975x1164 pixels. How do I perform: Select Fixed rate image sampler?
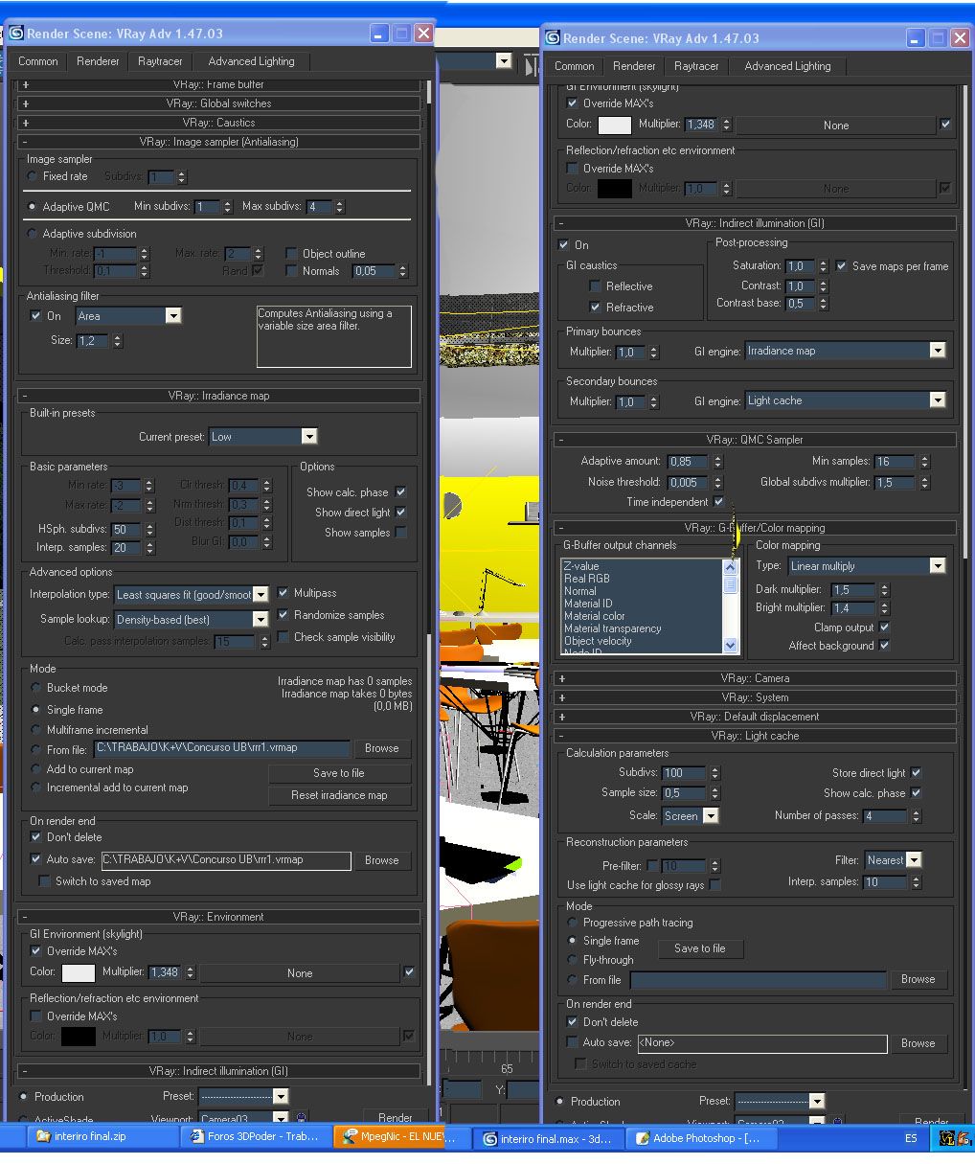[x=34, y=176]
